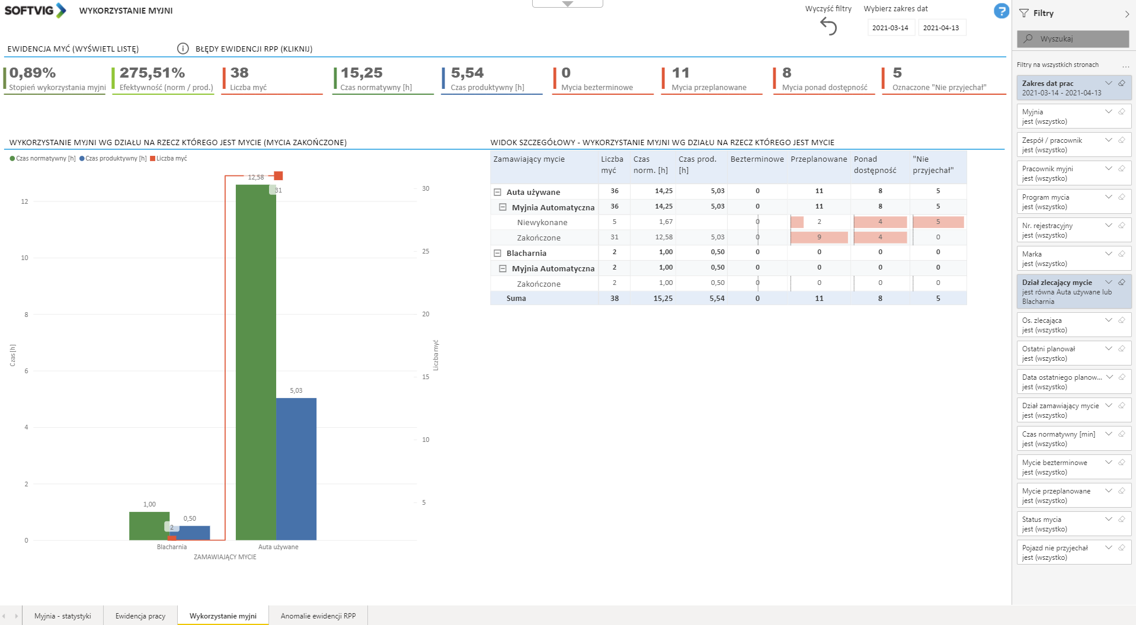Collapse Myjnia Automatyczna under Blacharnia
Viewport: 1136px width, 625px height.
pos(503,269)
